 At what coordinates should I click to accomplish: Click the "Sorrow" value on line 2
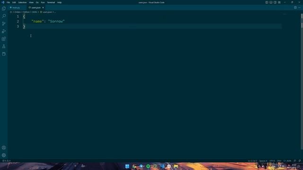pyautogui.click(x=56, y=21)
